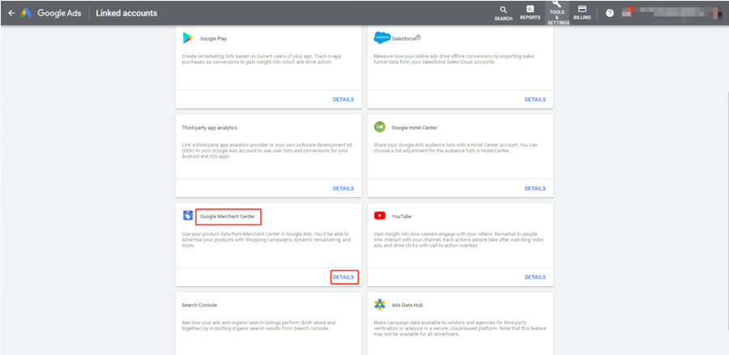Screen dimensions: 729x355
Task: Click the Linked accounts page title
Action: pyautogui.click(x=126, y=13)
